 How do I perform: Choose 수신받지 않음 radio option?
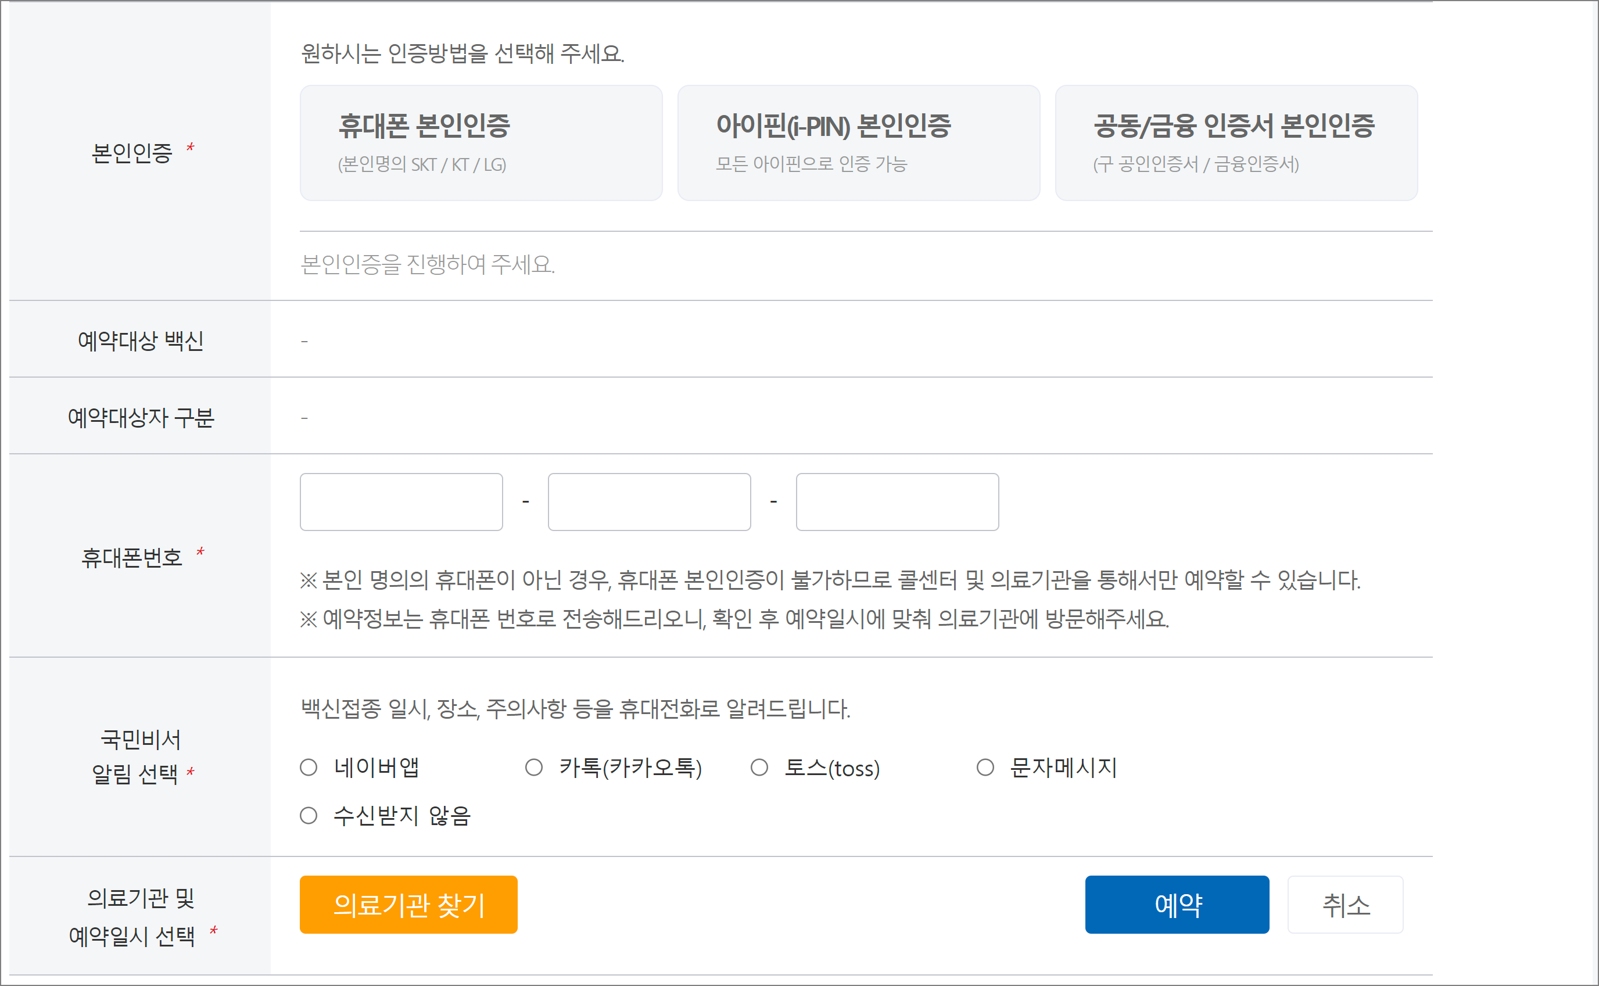pyautogui.click(x=309, y=816)
